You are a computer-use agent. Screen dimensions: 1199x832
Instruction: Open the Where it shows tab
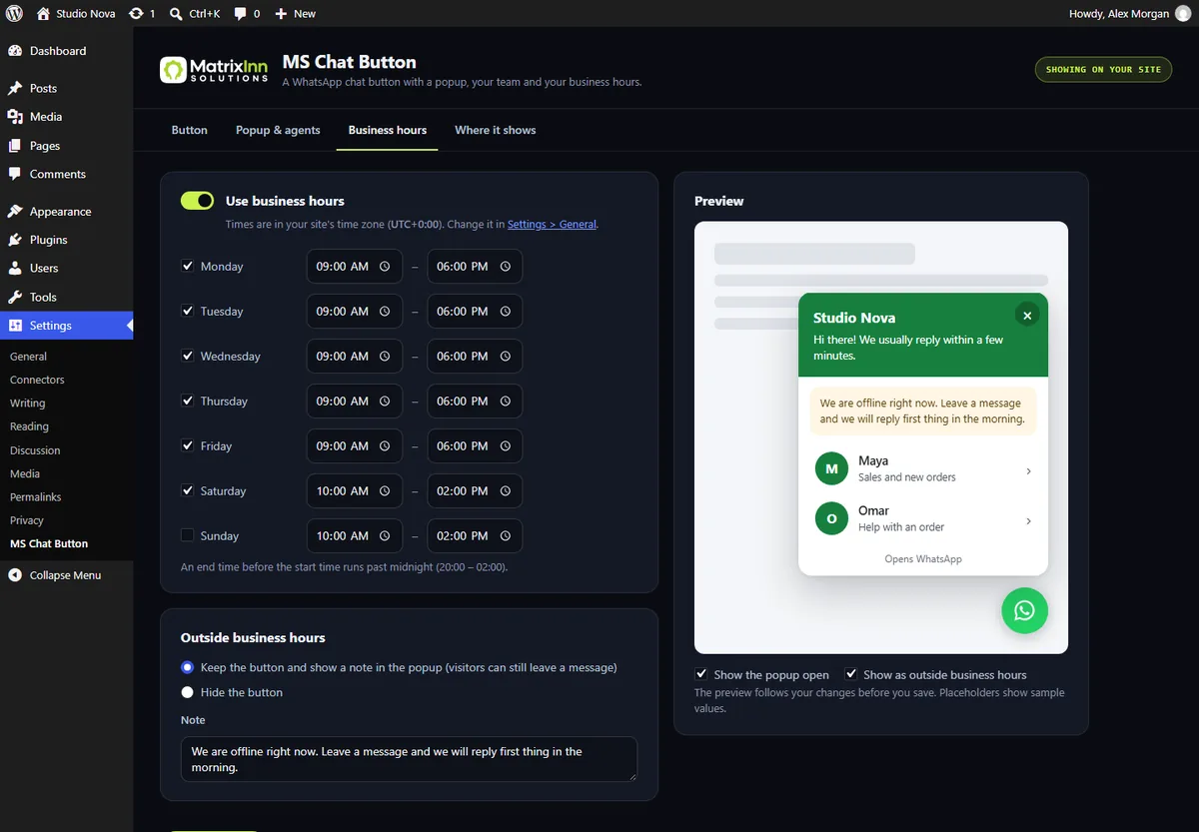tap(496, 130)
